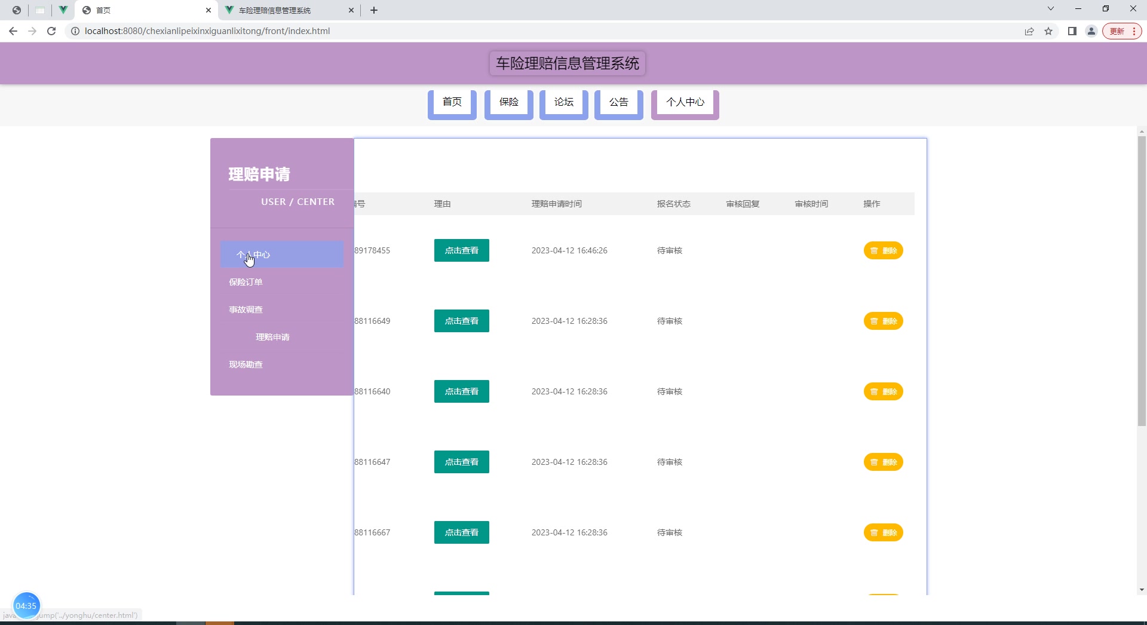View site information icon in address bar
Screen dimensions: 1147x625
[x=75, y=31]
